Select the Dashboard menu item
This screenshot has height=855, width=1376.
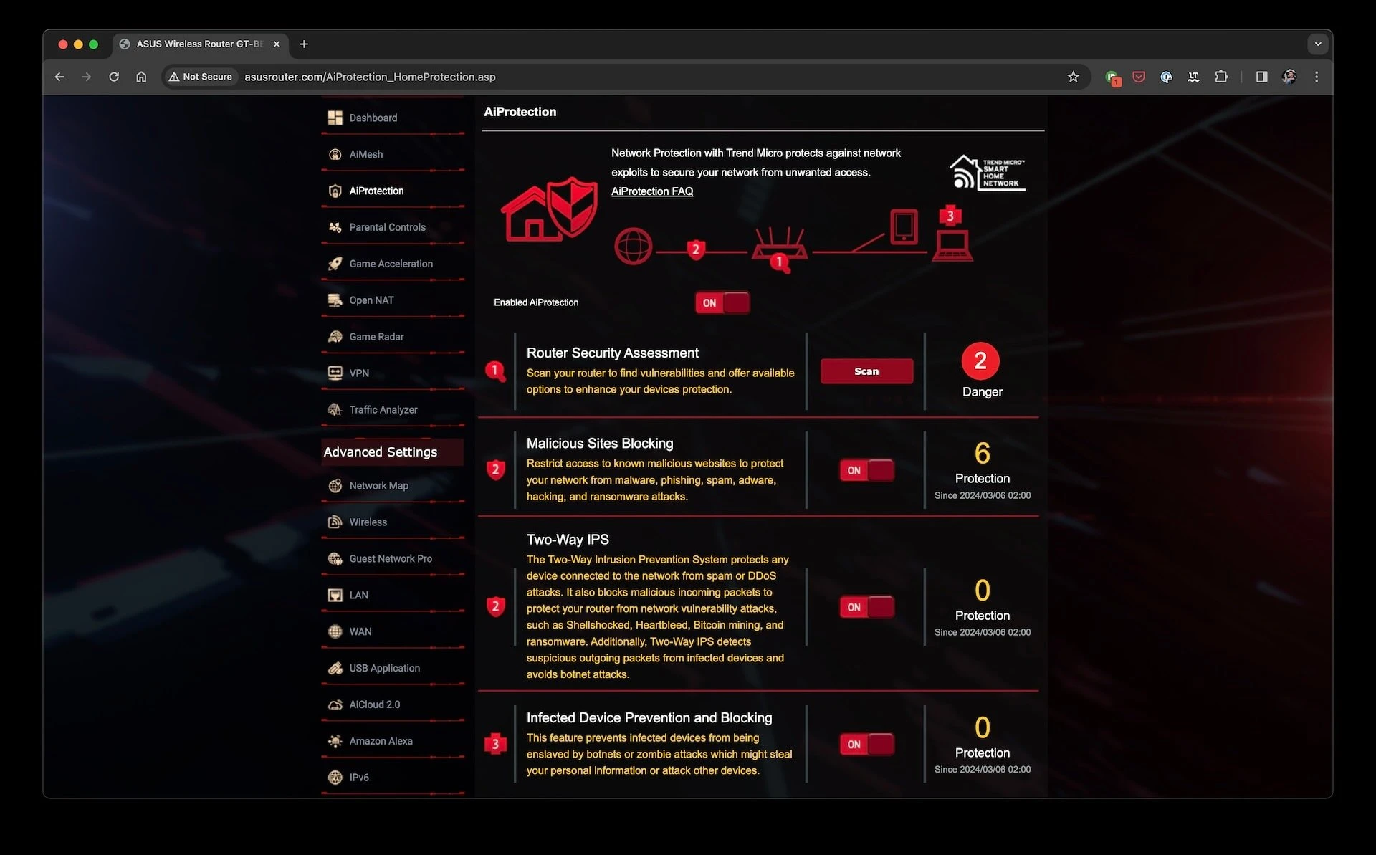pyautogui.click(x=373, y=118)
